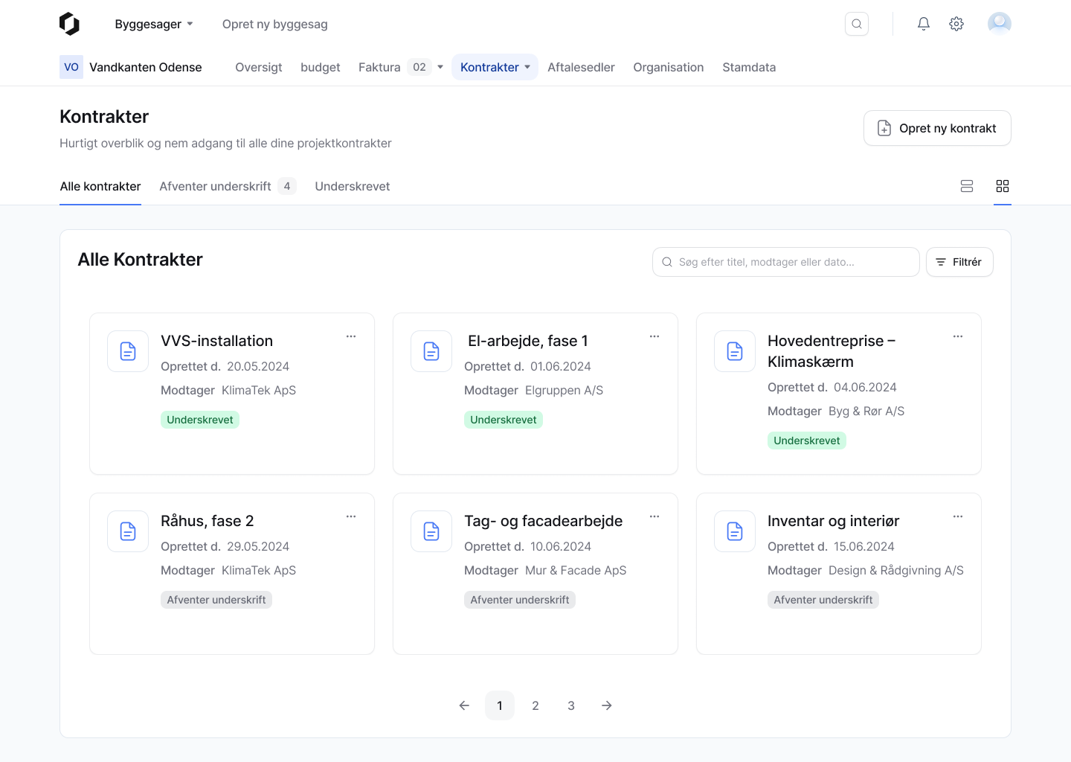Open more options on VVS-installation card

tap(351, 336)
